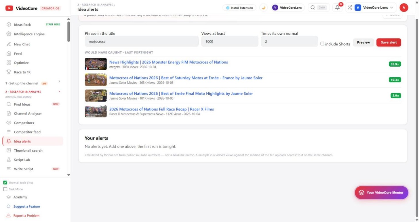Open Your VideoCore Mentor
Image resolution: width=419 pixels, height=222 pixels.
click(382, 192)
